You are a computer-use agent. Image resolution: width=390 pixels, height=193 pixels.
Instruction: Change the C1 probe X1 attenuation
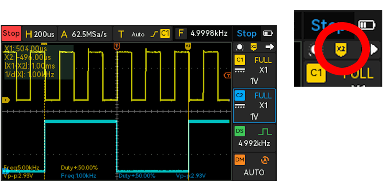[263, 70]
